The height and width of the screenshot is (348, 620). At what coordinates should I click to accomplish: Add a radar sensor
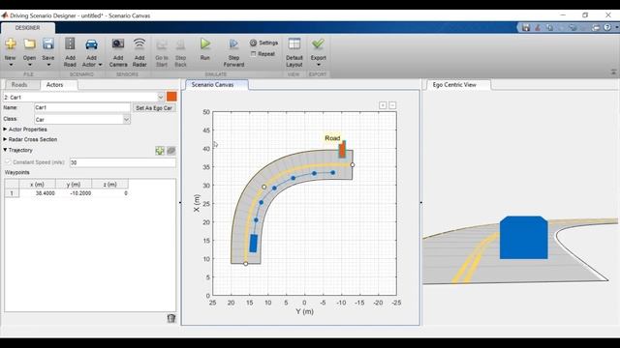(139, 52)
